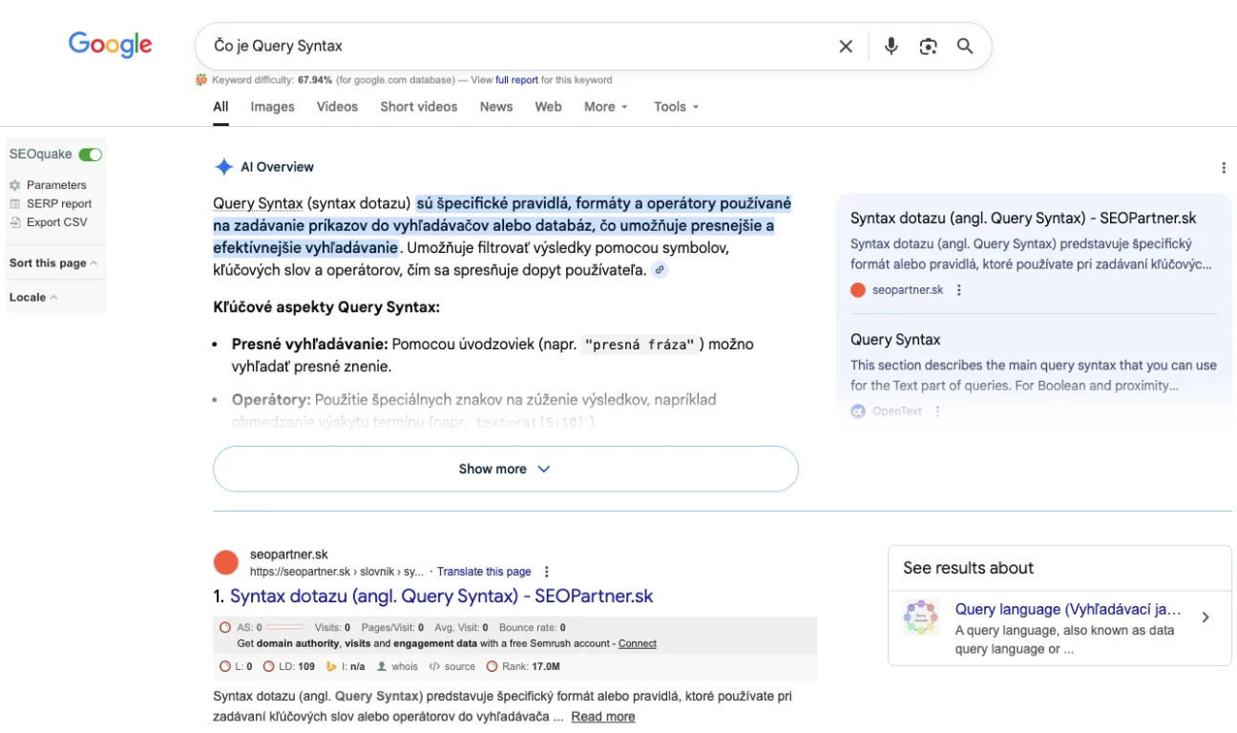The width and height of the screenshot is (1237, 733).
Task: Click the magnifying glass search button
Action: point(965,46)
